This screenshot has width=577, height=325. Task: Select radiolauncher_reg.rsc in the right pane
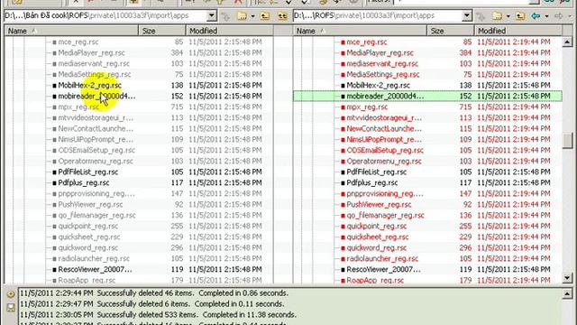(x=382, y=259)
